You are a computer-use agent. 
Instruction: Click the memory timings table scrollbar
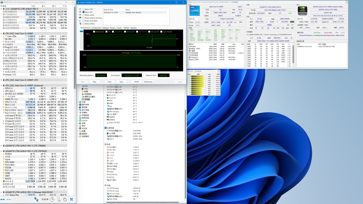click(x=294, y=54)
